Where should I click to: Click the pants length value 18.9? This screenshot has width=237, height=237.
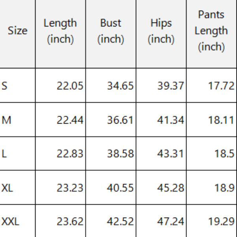[211, 187]
